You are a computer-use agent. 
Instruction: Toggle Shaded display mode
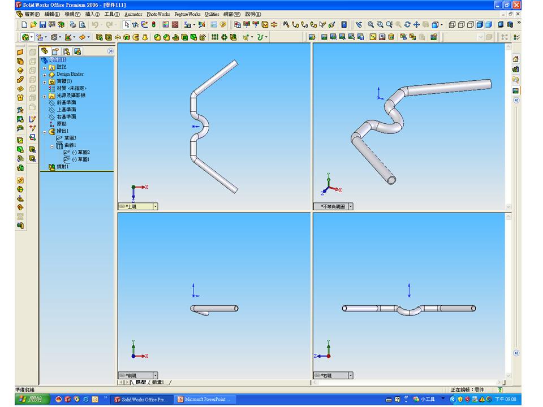(489, 24)
